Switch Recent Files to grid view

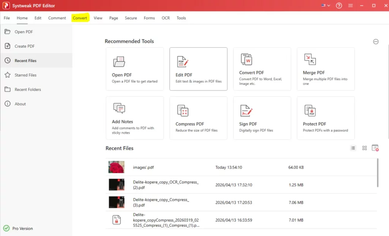[x=364, y=148]
